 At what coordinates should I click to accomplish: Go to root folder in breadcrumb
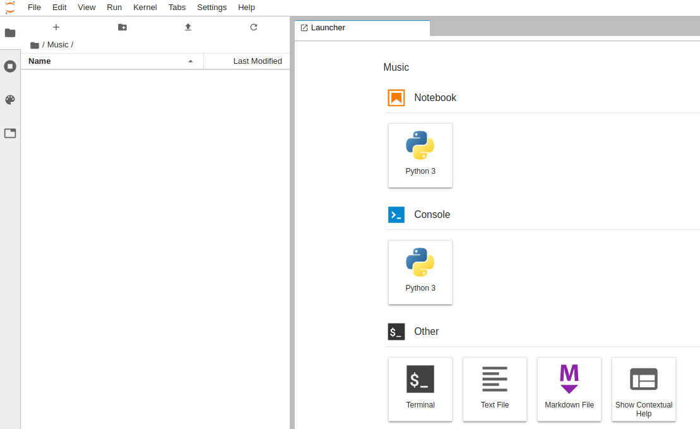(x=35, y=45)
